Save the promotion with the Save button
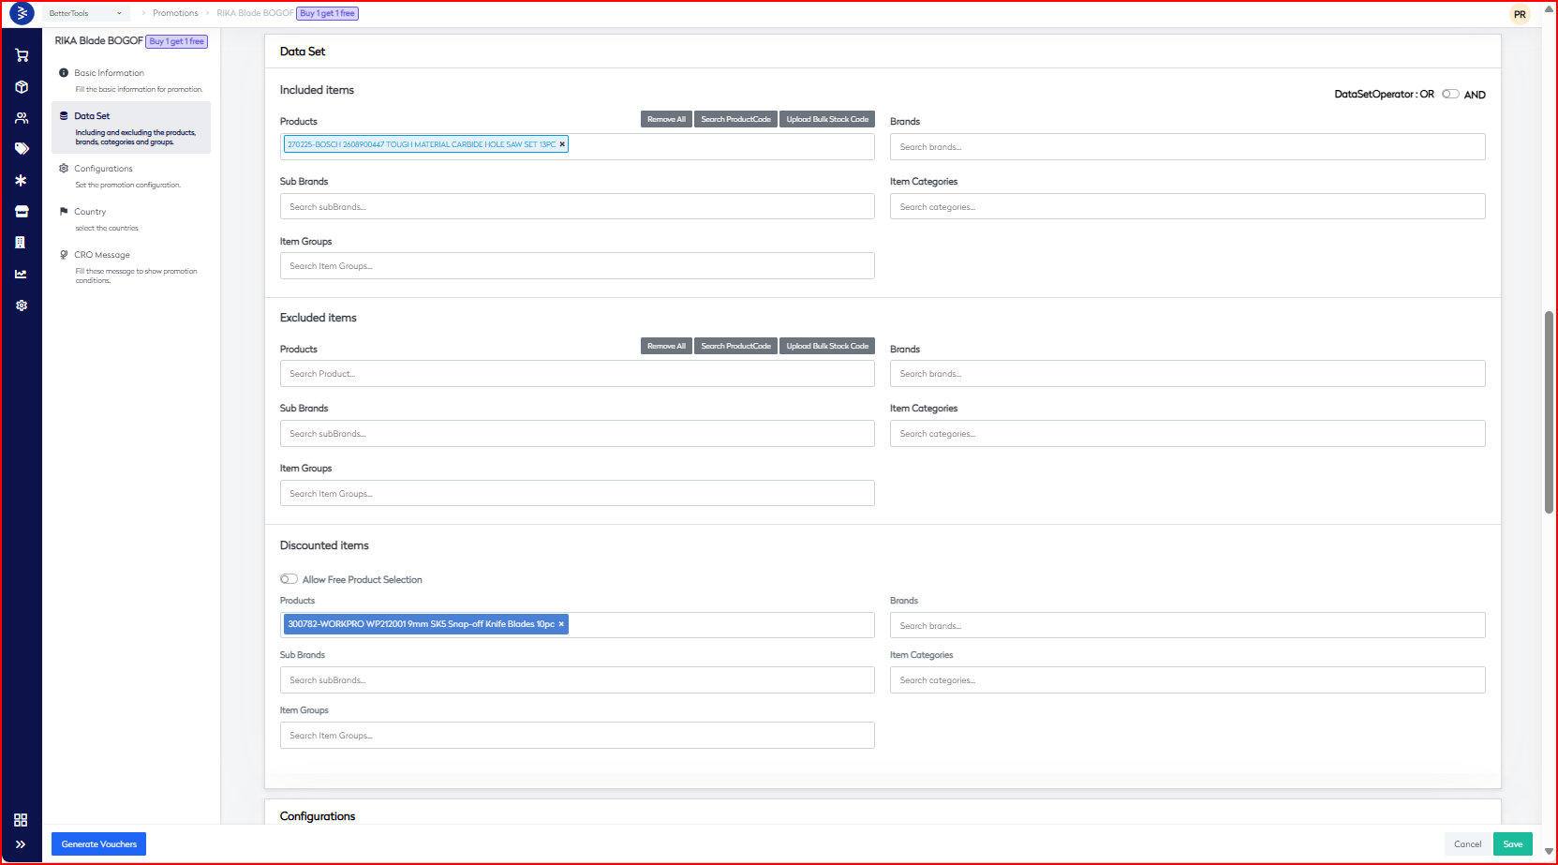The width and height of the screenshot is (1558, 865). click(1512, 844)
